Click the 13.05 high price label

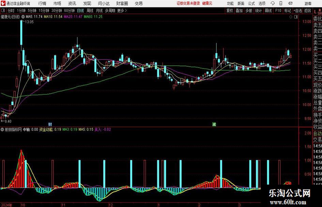[29, 22]
